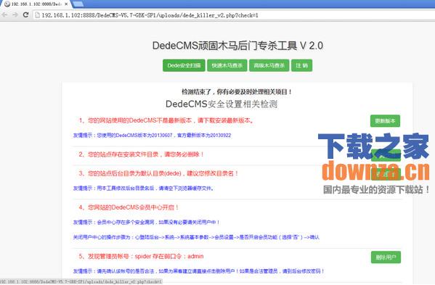The width and height of the screenshot is (435, 285).
Task: Click warning 1 about DedeCMS not latest version
Action: tap(166, 120)
